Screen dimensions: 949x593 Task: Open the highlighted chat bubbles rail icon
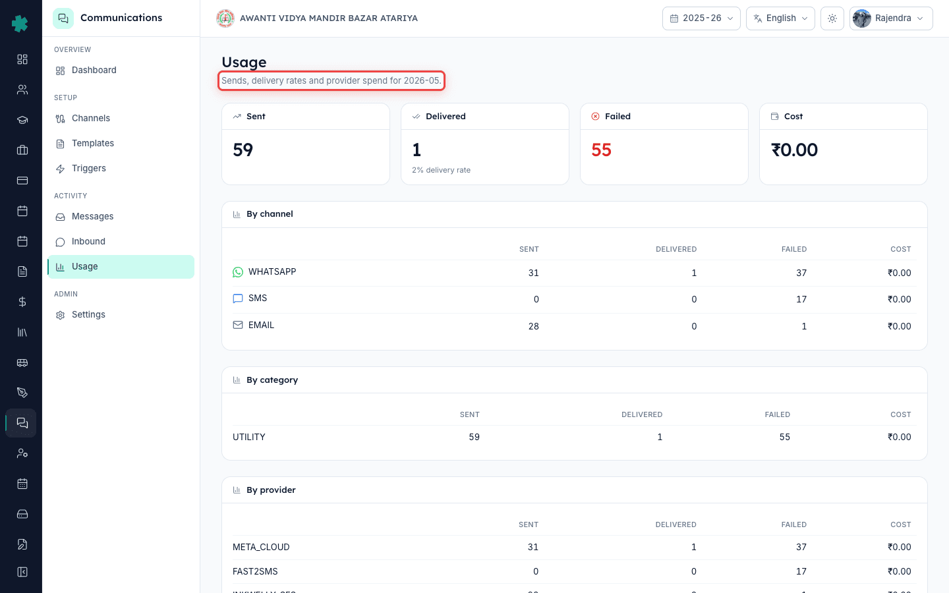click(22, 423)
